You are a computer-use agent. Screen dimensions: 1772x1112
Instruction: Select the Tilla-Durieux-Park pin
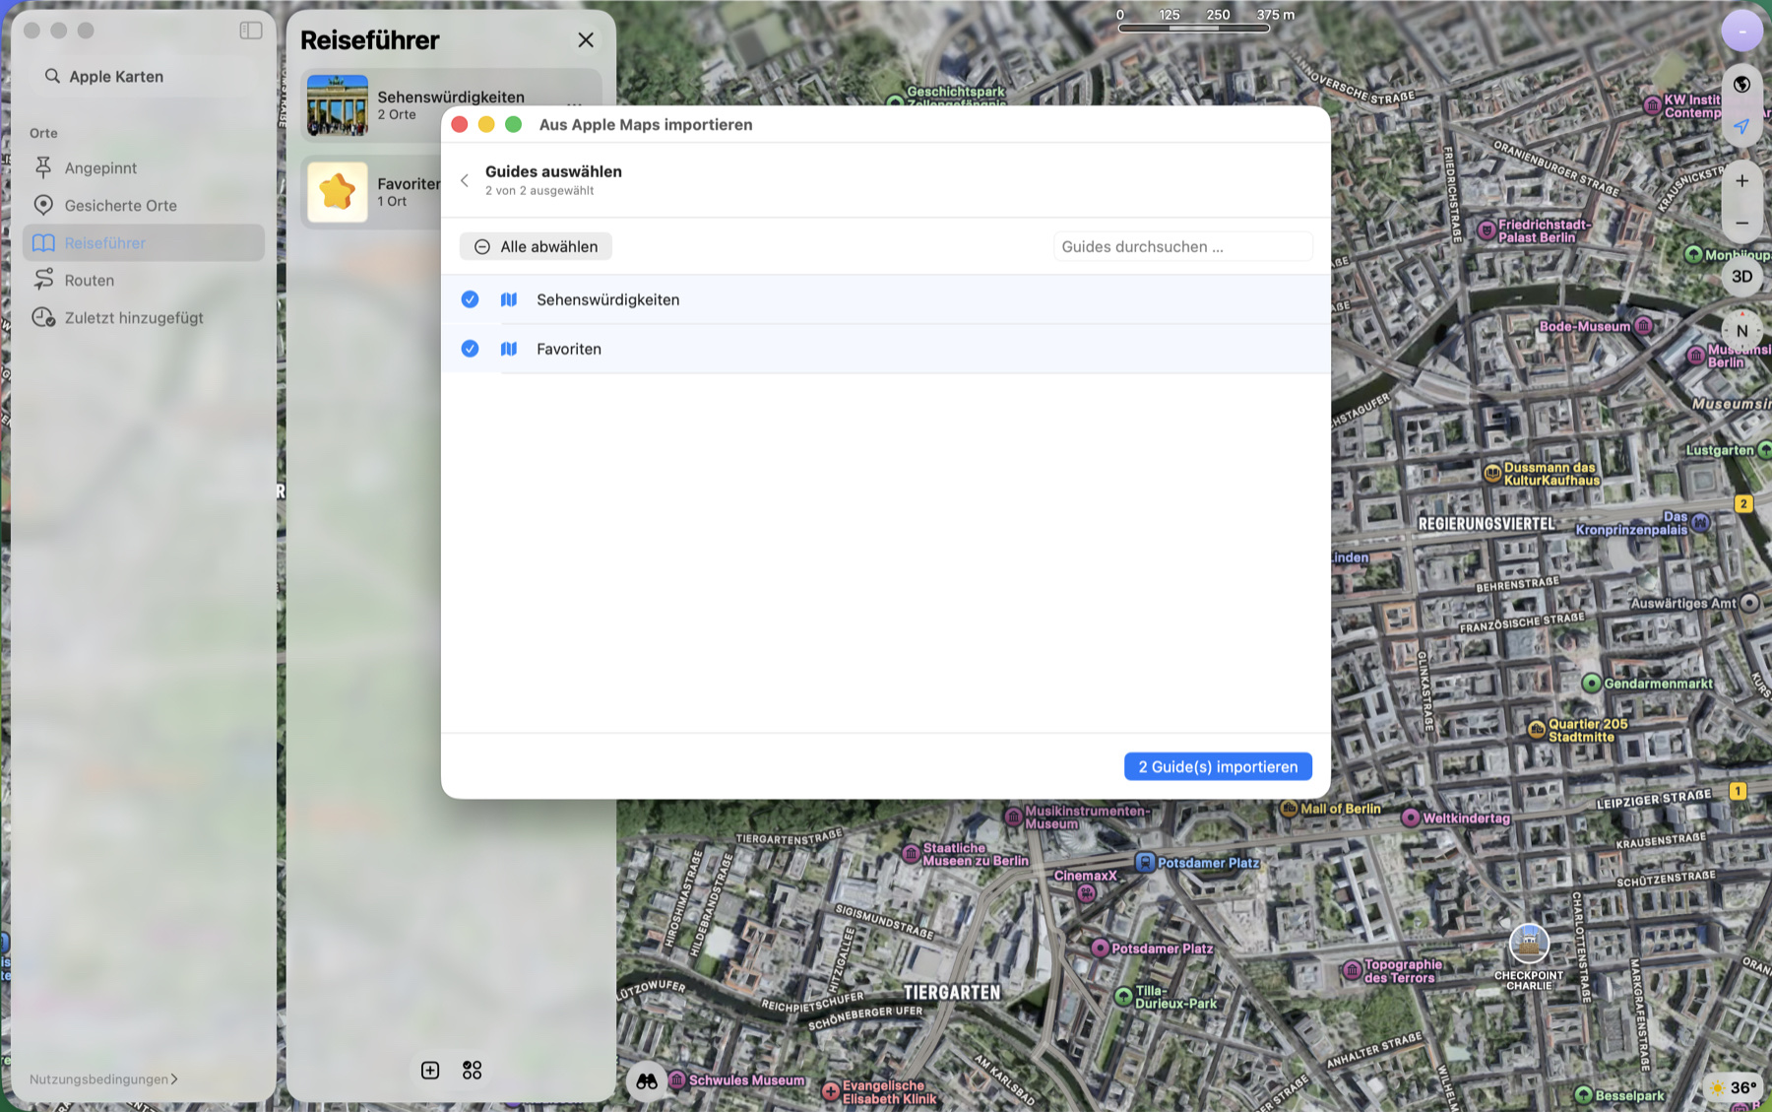click(1123, 997)
